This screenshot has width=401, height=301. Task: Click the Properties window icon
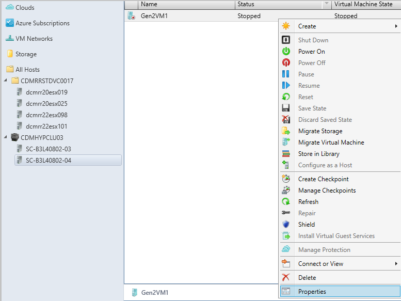[x=286, y=291]
